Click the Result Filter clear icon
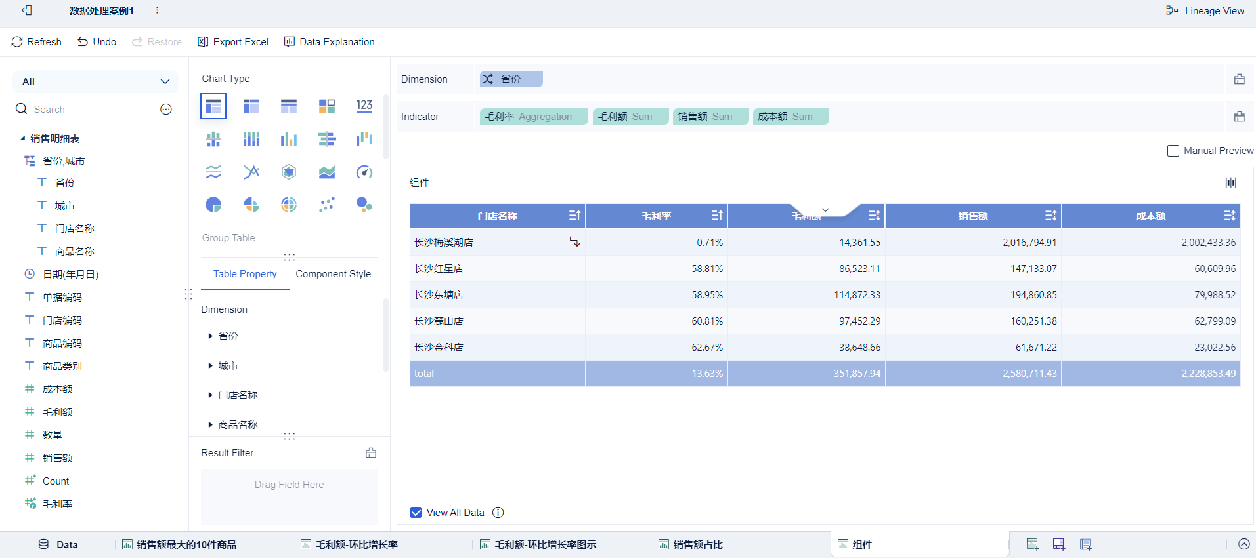Screen dimensions: 1256x558 tap(371, 453)
